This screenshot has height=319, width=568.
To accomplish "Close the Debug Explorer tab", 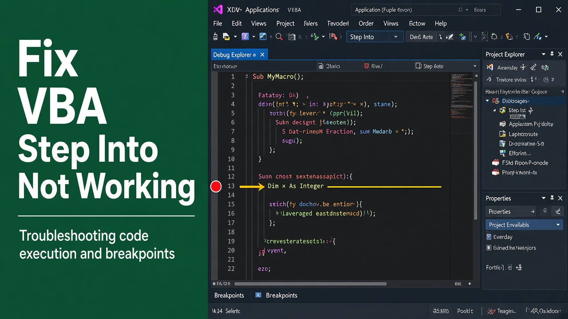I will (x=262, y=55).
